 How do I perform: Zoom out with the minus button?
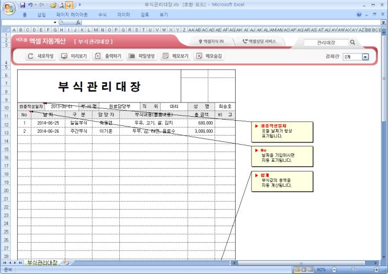[334, 269]
